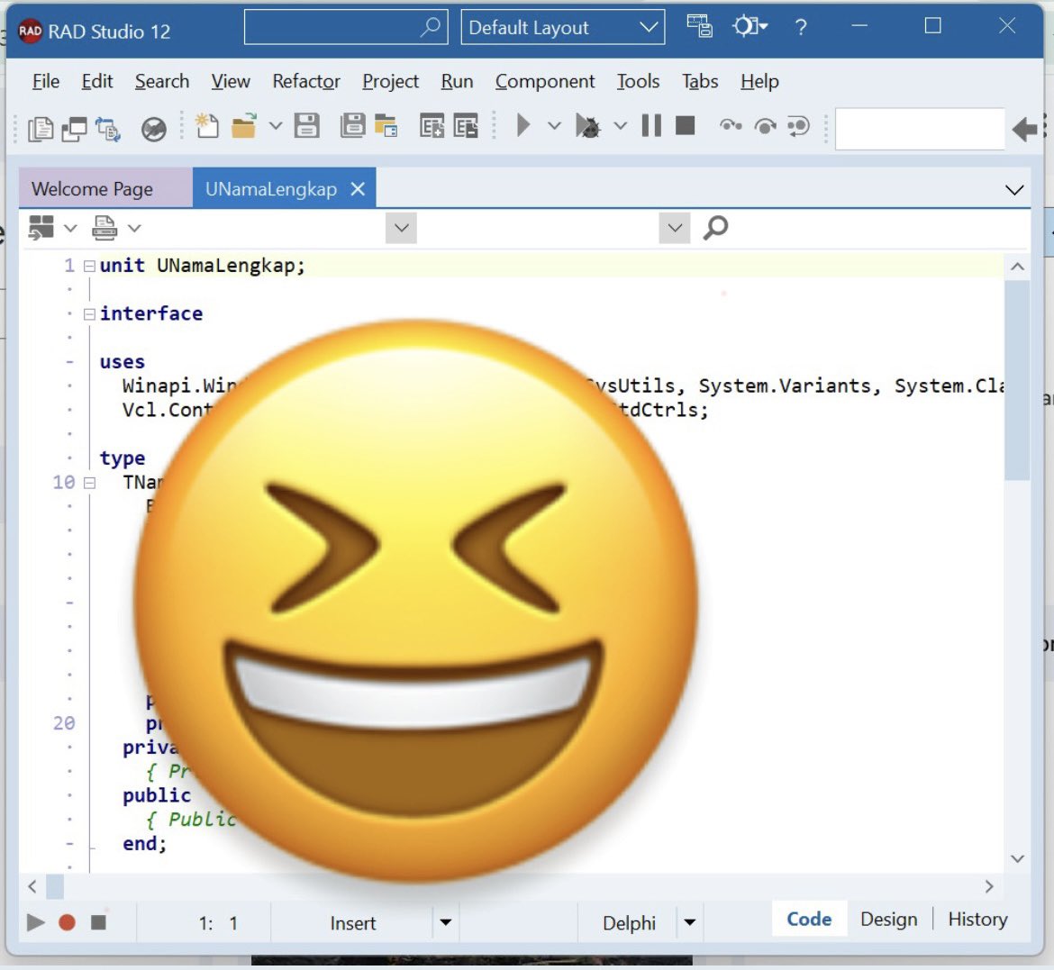The width and height of the screenshot is (1054, 970).
Task: Open the editor class navigation dropdown
Action: 401,228
